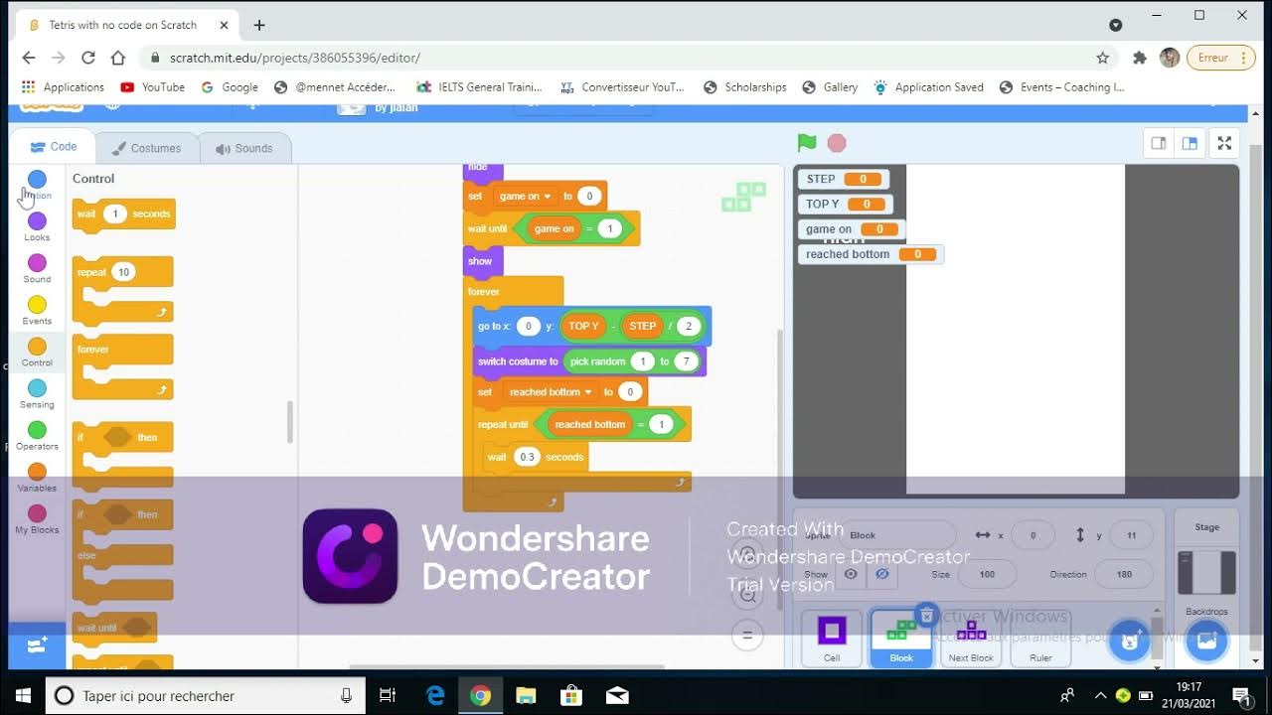The image size is (1272, 715).
Task: Click the reached bottom stage monitor
Action: point(871,254)
